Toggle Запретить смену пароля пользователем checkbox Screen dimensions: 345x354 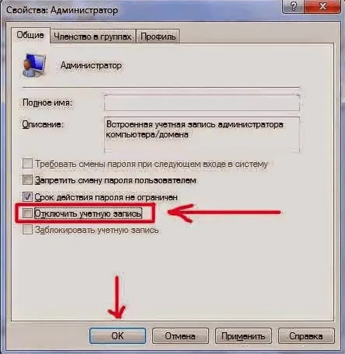point(27,180)
